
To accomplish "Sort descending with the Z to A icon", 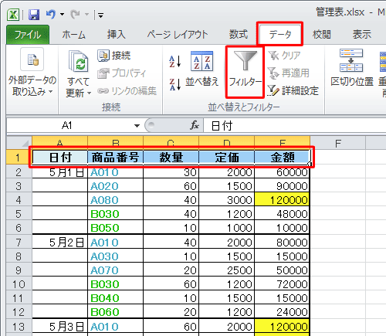I will [x=175, y=84].
